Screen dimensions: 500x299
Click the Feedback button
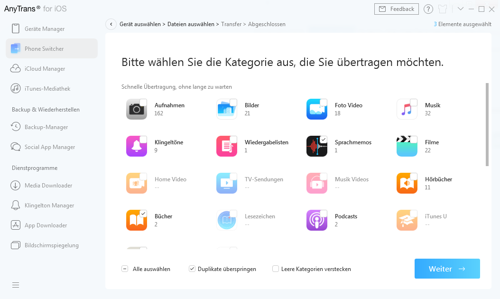click(x=397, y=9)
